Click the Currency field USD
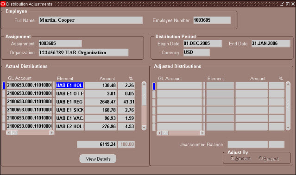Viewport: 296px width, 175px height. pyautogui.click(x=196, y=52)
